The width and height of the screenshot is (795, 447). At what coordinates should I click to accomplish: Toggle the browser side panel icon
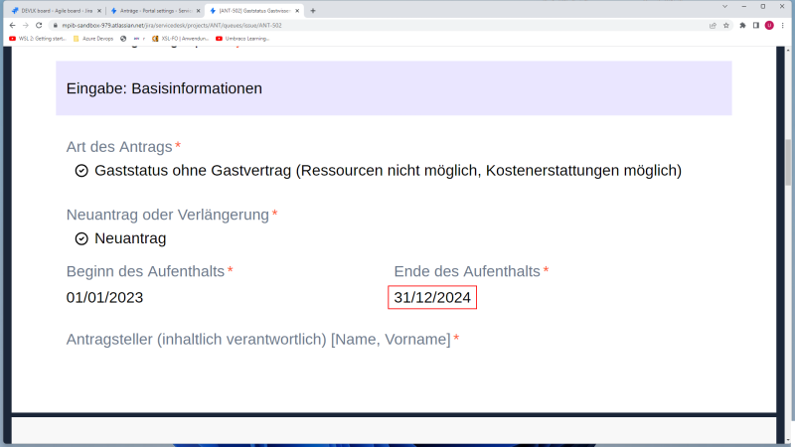tap(756, 26)
